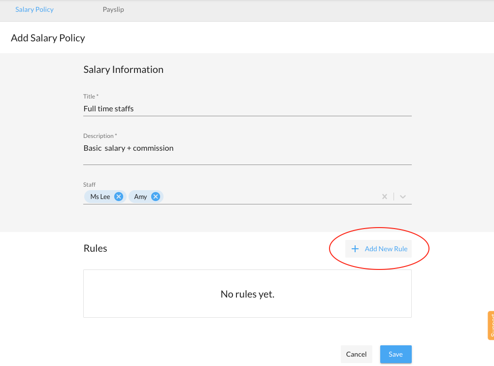Clear all selected staff with the X
Image resolution: width=494 pixels, height=366 pixels.
click(x=385, y=197)
